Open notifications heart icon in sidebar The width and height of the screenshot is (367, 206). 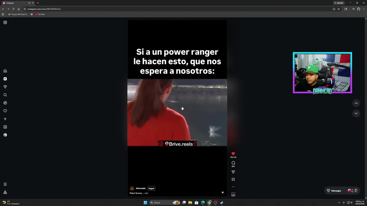click(5, 111)
